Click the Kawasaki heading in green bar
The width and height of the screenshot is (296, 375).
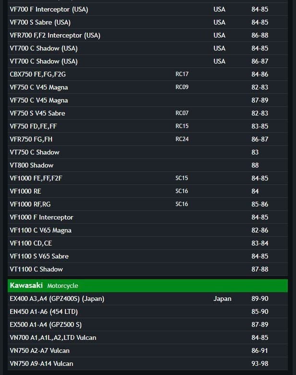pyautogui.click(x=26, y=285)
